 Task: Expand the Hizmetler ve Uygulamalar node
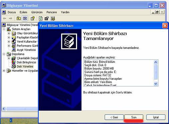coord(4,71)
